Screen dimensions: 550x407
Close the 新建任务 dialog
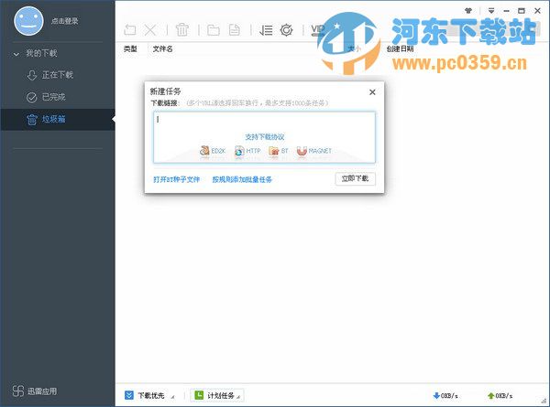(x=372, y=92)
